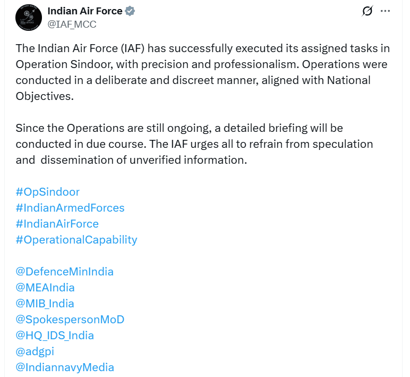The height and width of the screenshot is (377, 410).
Task: Open the three-dot more options menu
Action: [385, 11]
